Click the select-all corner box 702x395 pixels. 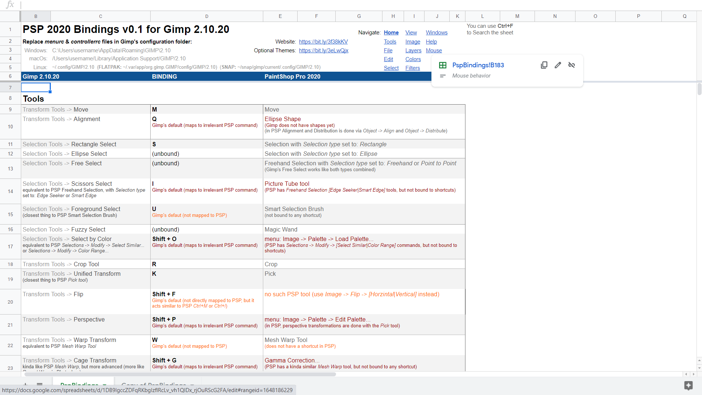tap(10, 16)
